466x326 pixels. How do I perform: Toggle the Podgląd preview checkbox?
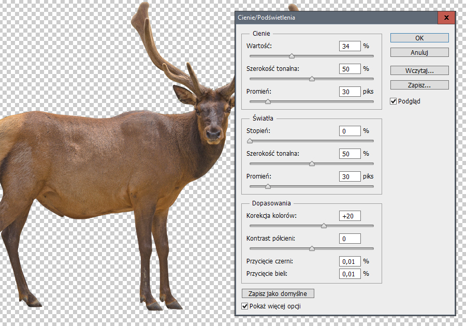[x=394, y=101]
